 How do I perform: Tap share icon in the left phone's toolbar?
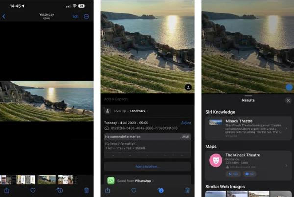coord(6,190)
